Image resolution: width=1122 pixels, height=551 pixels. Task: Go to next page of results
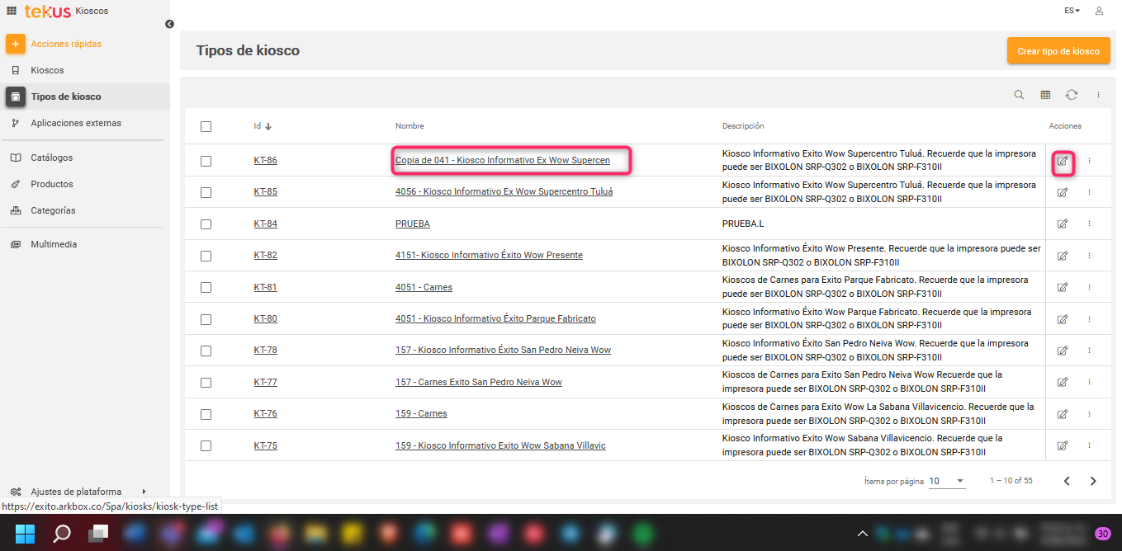tap(1093, 481)
